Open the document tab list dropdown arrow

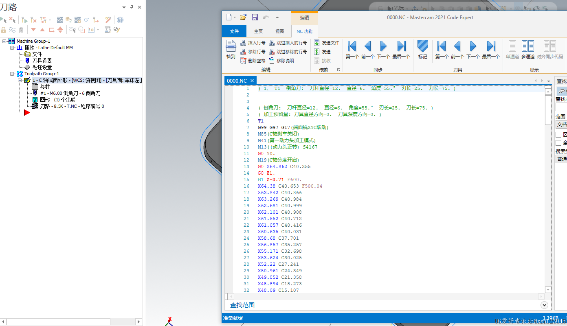click(549, 81)
